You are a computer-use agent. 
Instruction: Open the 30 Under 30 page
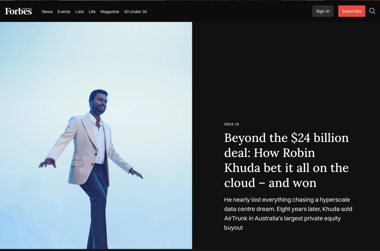click(135, 11)
